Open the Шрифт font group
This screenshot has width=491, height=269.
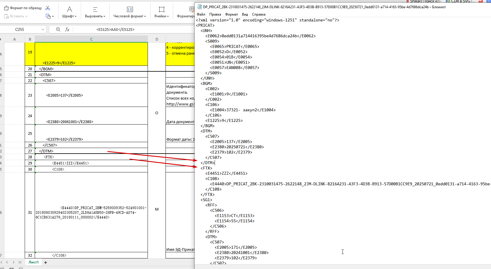pos(69,12)
